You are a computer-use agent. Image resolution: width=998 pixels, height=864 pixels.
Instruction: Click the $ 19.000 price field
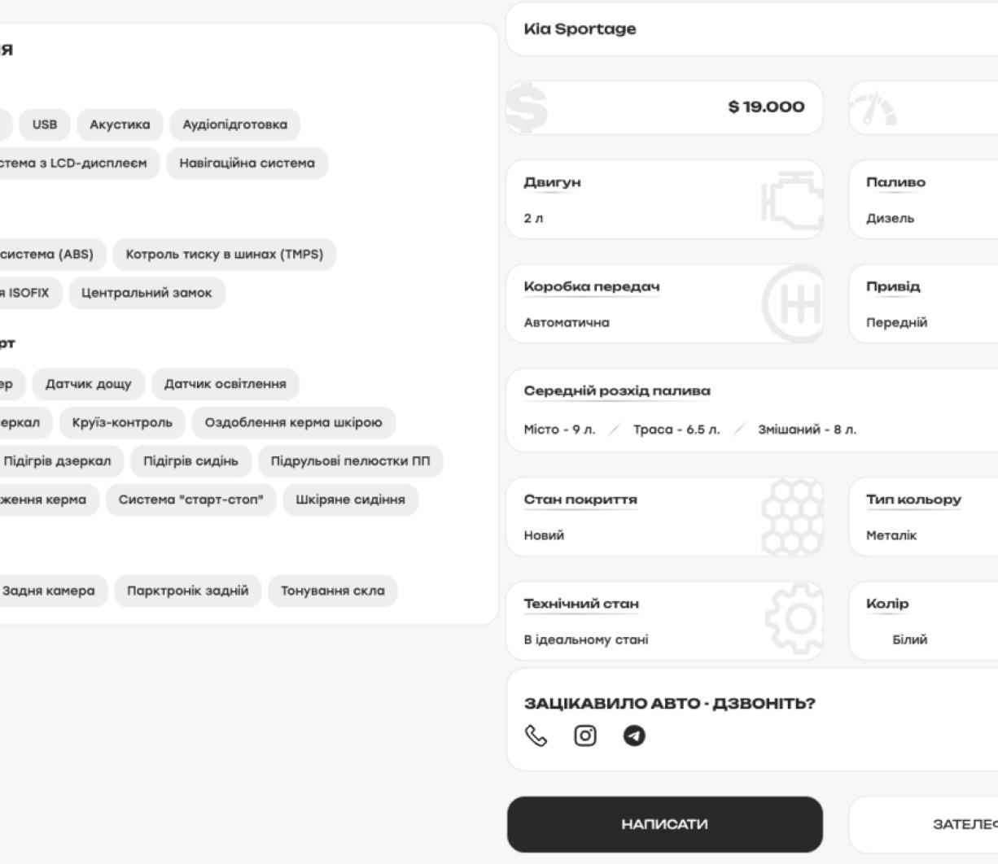pyautogui.click(x=765, y=107)
